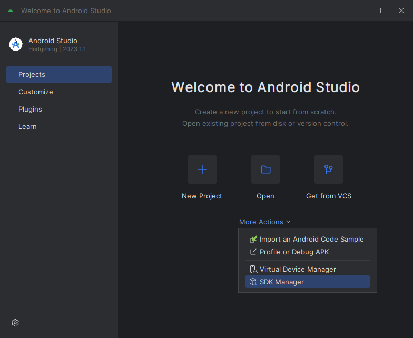Click the Virtual Device Manager phone icon
This screenshot has width=413, height=338.
pos(253,270)
